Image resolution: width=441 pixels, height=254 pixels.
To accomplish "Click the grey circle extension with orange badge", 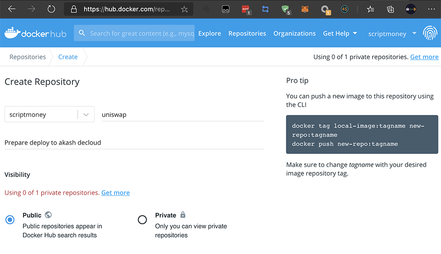I will [x=326, y=10].
